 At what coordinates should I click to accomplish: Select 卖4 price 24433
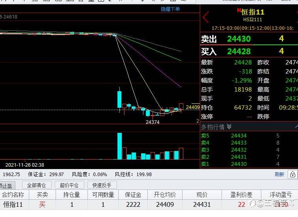click(239, 143)
